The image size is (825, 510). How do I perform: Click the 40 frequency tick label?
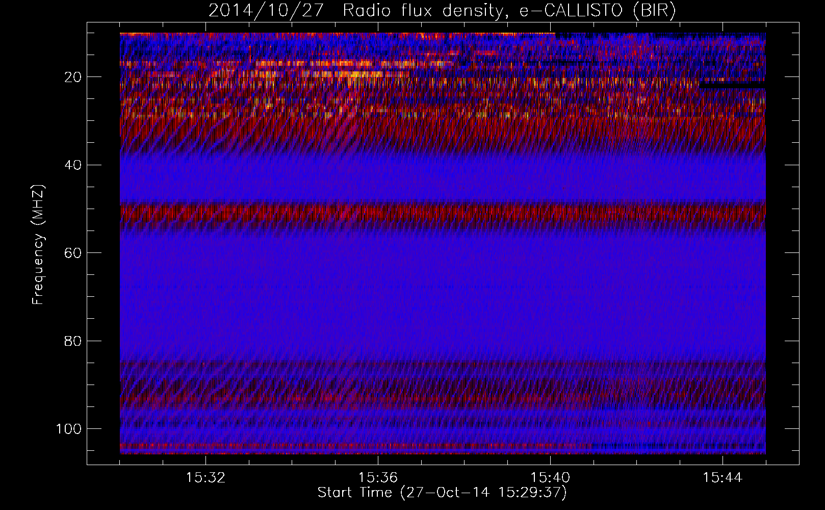point(73,165)
